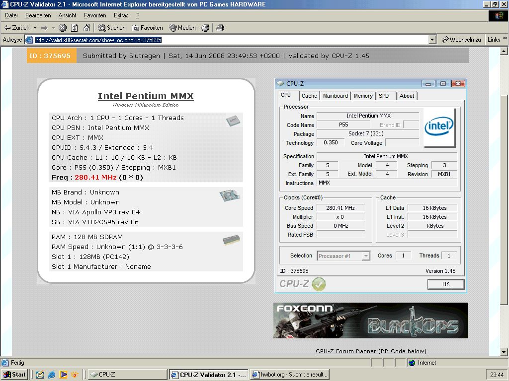Screen dimensions: 509x381
Task: Launch media player from quick launch
Action: (x=63, y=375)
